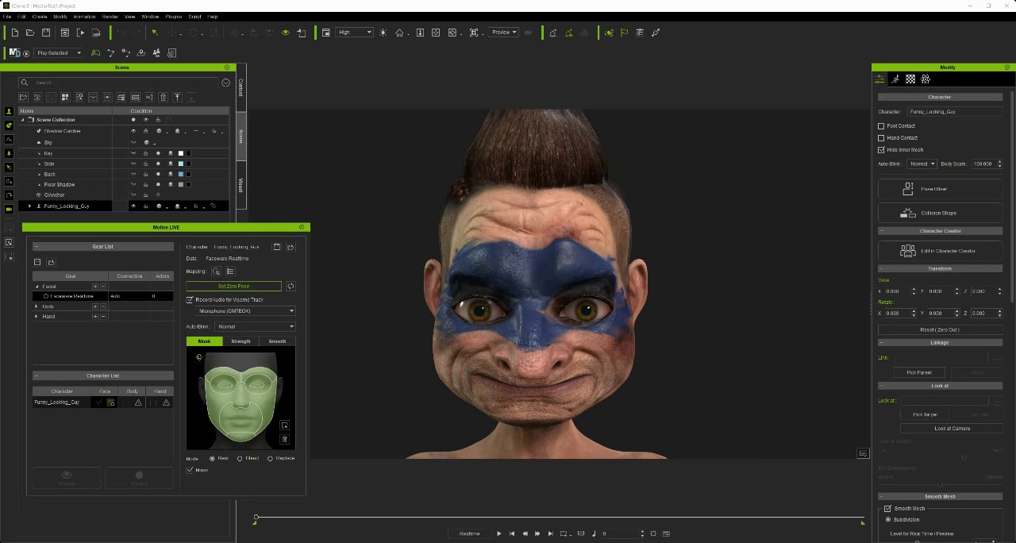Click the Set Zero Pose button
This screenshot has height=543, width=1016.
tap(233, 286)
